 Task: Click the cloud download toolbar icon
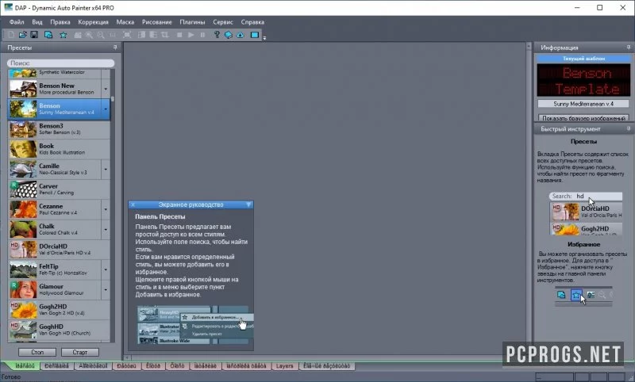pos(241,35)
